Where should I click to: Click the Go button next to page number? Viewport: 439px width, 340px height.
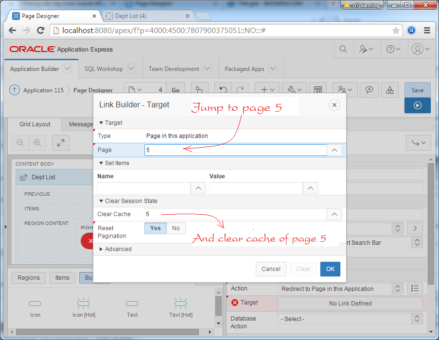(176, 90)
